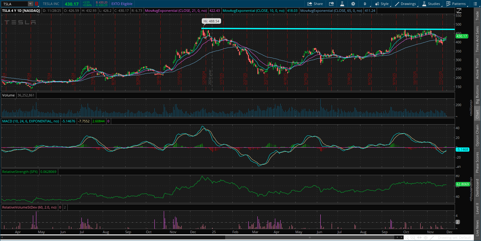Click the pan/expand horizontal arrows icon

point(419,238)
